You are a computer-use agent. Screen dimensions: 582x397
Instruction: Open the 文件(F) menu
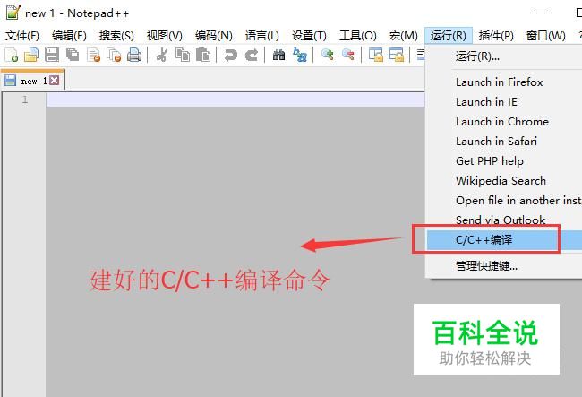(x=22, y=36)
